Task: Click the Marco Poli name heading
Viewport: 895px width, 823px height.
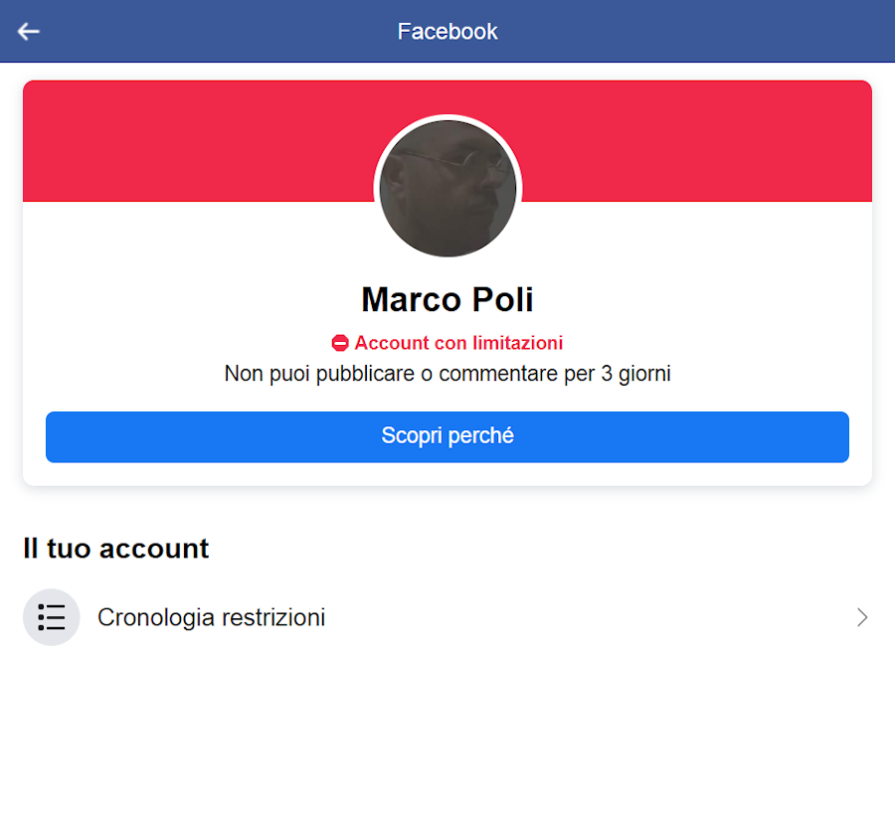Action: point(447,299)
